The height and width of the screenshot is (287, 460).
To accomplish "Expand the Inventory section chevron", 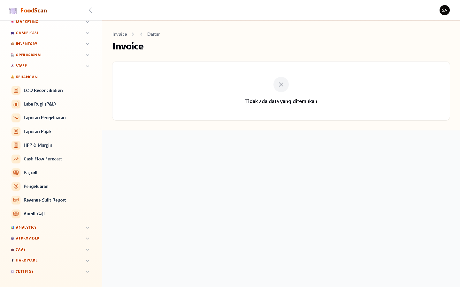I will pyautogui.click(x=88, y=44).
